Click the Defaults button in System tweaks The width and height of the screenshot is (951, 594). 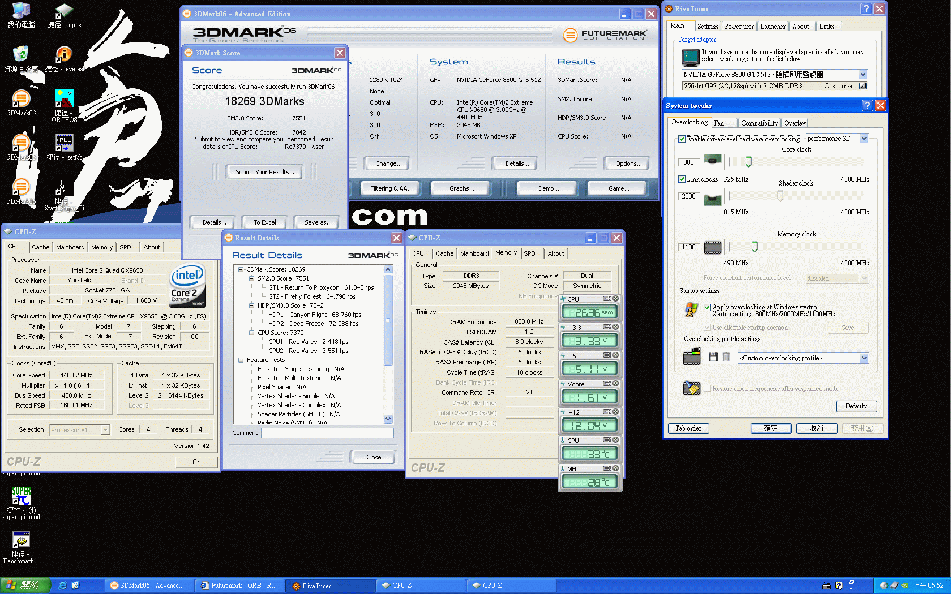856,406
